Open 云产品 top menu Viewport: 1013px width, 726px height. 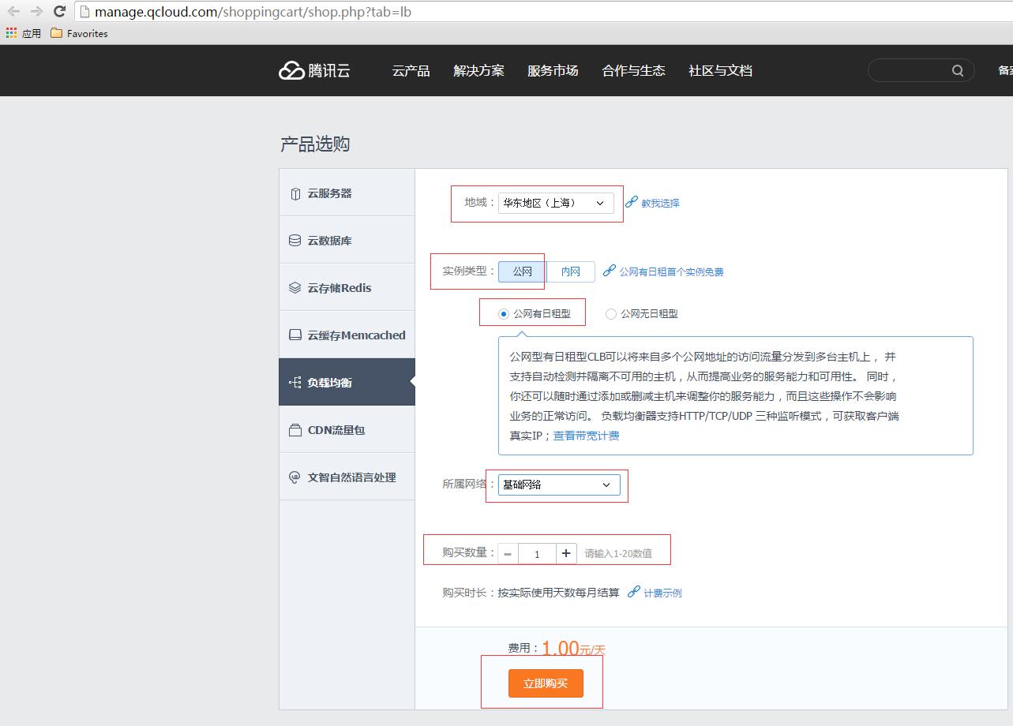(x=411, y=70)
